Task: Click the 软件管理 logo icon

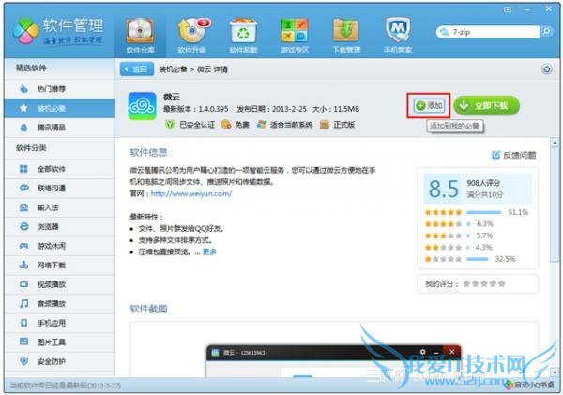Action: pos(25,31)
